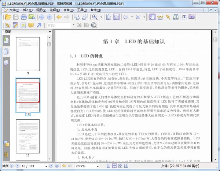The width and height of the screenshot is (220, 171).
Task: Open the 表单(R) menu
Action: (x=69, y=10)
